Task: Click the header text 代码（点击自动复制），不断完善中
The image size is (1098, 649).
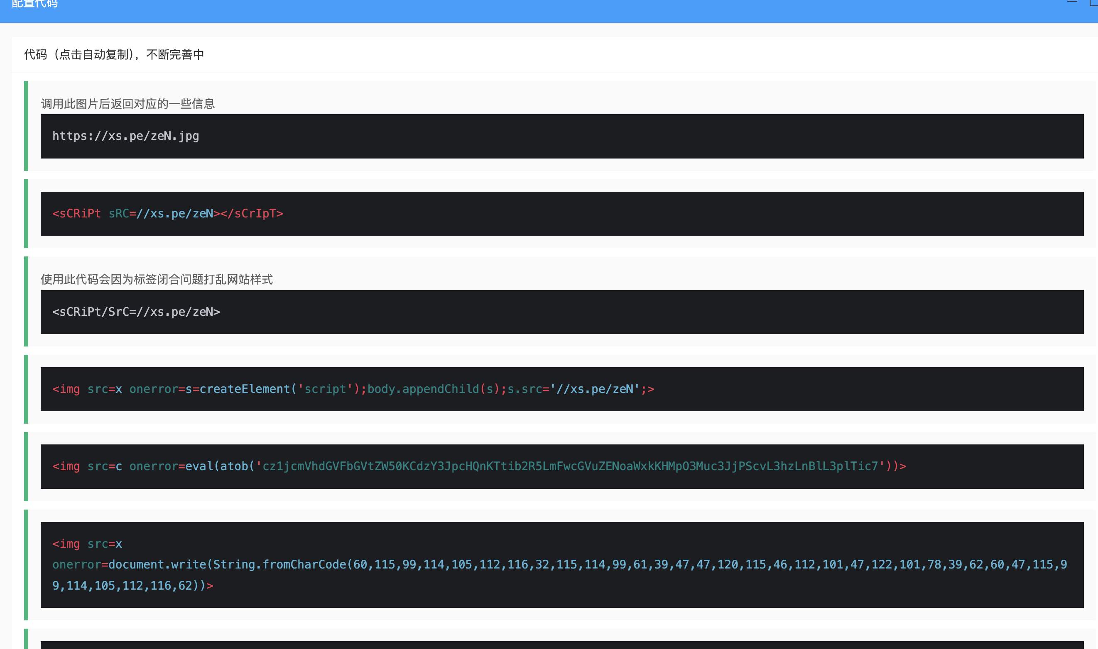Action: [x=114, y=55]
